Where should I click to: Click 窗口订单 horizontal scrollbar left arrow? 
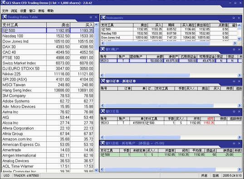[x=102, y=106]
